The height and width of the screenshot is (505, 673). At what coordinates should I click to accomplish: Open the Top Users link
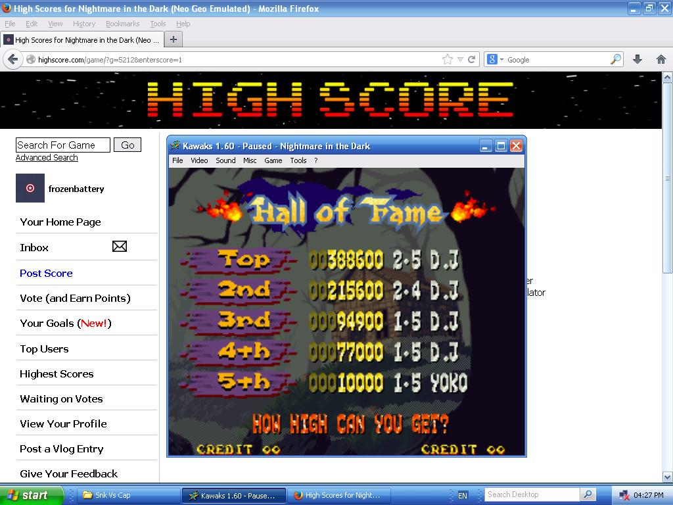tap(44, 349)
